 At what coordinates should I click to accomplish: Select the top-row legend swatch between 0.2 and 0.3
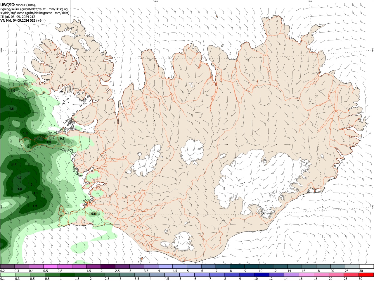7,266
